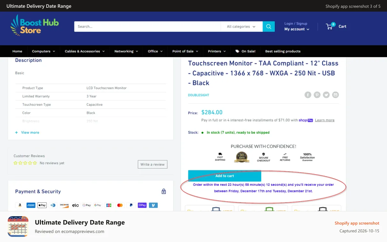Click the Shop Pay logo
Screen dimensions: 387x242
(306, 120)
